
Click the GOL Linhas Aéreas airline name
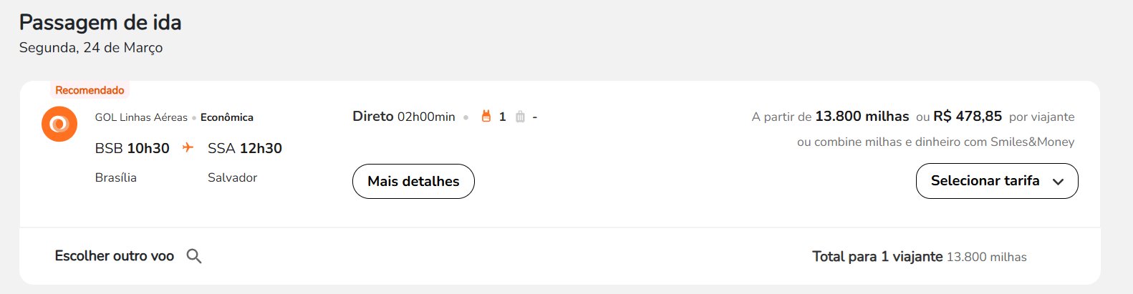coord(141,117)
